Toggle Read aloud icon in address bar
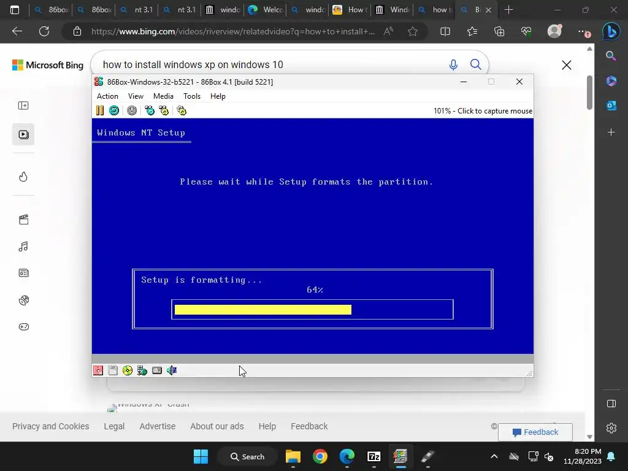This screenshot has width=628, height=471. (388, 31)
